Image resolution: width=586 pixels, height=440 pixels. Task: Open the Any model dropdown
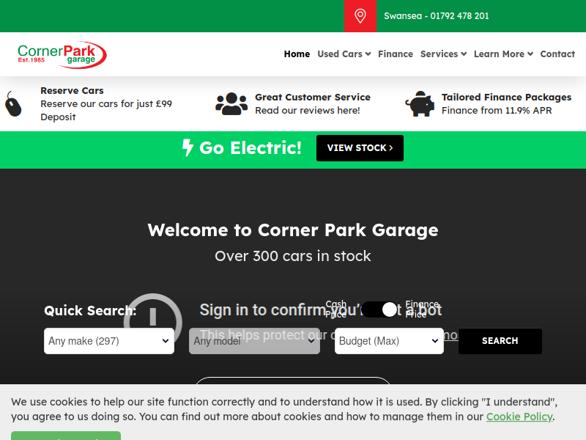point(254,341)
